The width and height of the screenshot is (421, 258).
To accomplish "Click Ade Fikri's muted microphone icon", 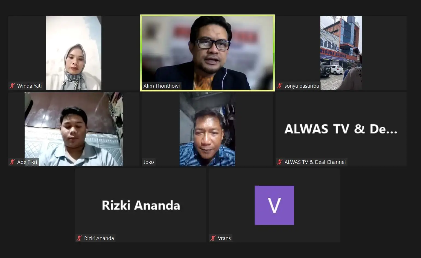I will click(x=12, y=162).
